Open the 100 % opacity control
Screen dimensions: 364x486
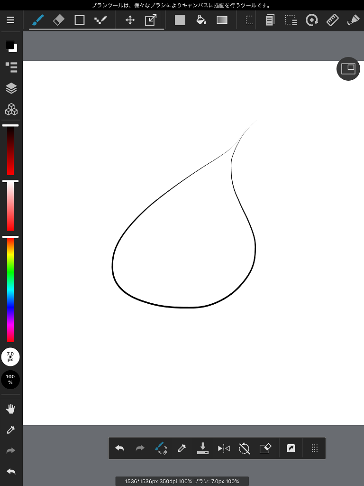(10, 379)
